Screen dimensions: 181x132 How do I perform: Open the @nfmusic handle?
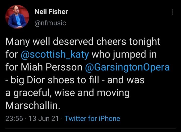[x=50, y=23]
